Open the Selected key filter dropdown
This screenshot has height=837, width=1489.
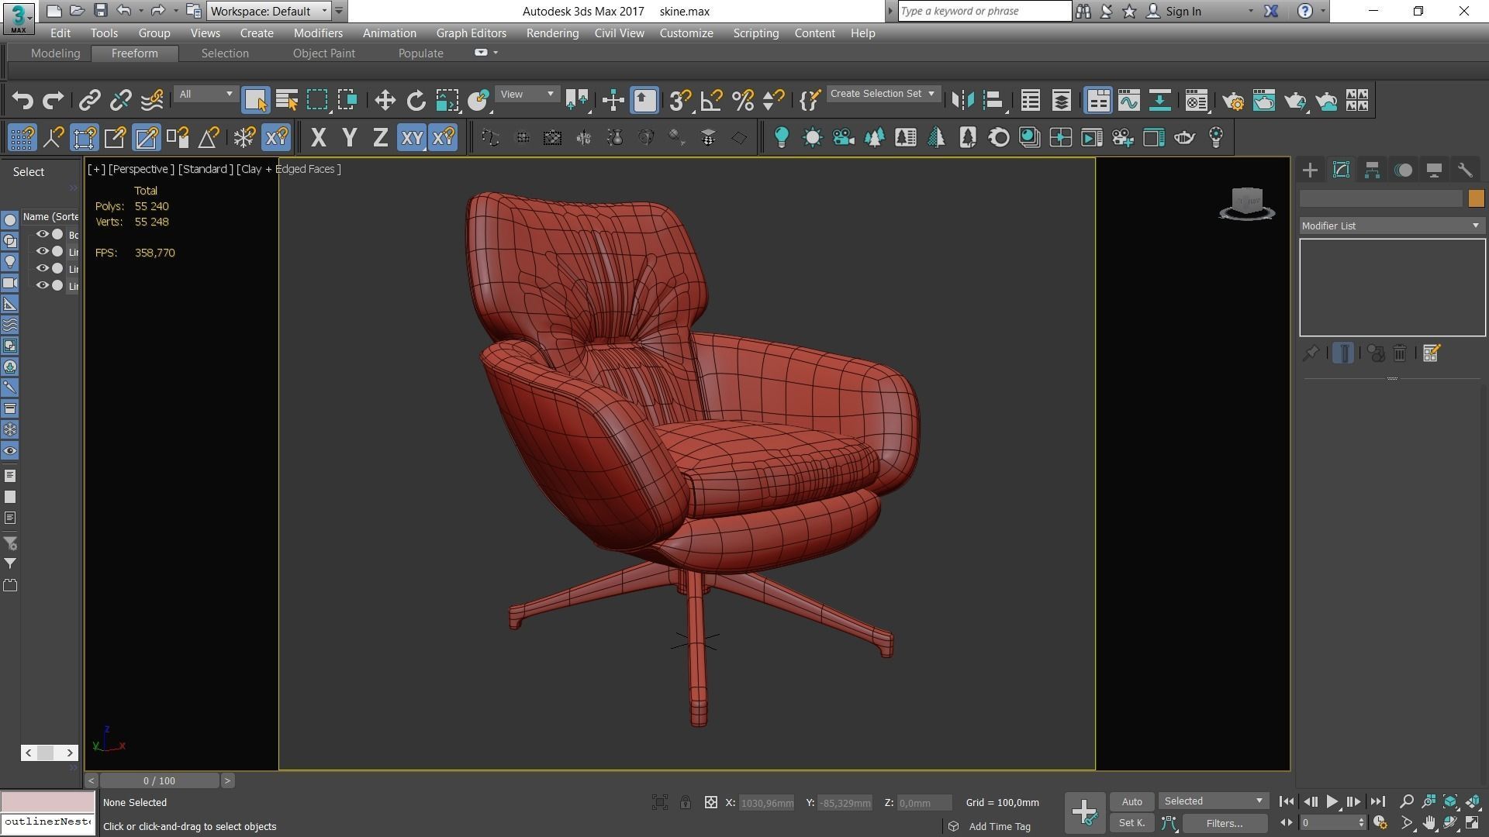[x=1214, y=801]
